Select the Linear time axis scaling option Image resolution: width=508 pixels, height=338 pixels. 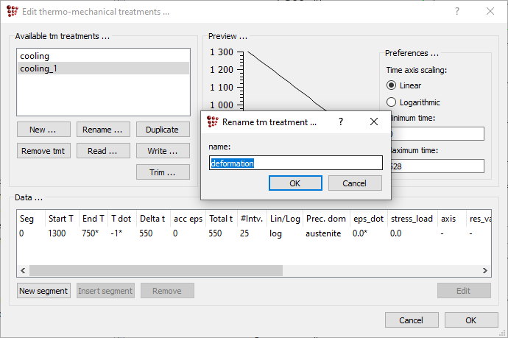392,85
